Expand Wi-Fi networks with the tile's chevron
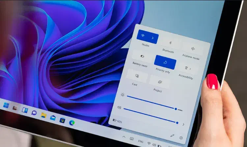247x147 pixels. tap(152, 38)
